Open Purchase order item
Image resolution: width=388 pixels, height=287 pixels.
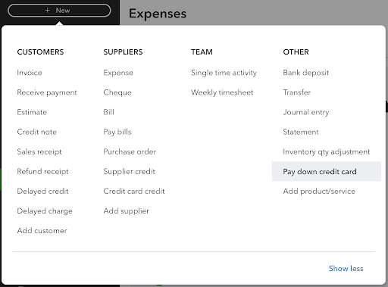[x=130, y=151]
